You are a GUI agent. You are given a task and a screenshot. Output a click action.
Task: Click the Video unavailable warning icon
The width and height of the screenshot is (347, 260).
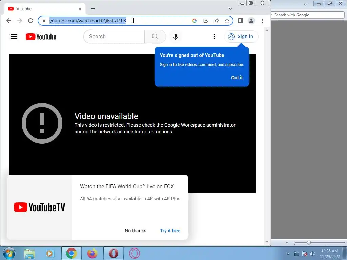pos(42,123)
